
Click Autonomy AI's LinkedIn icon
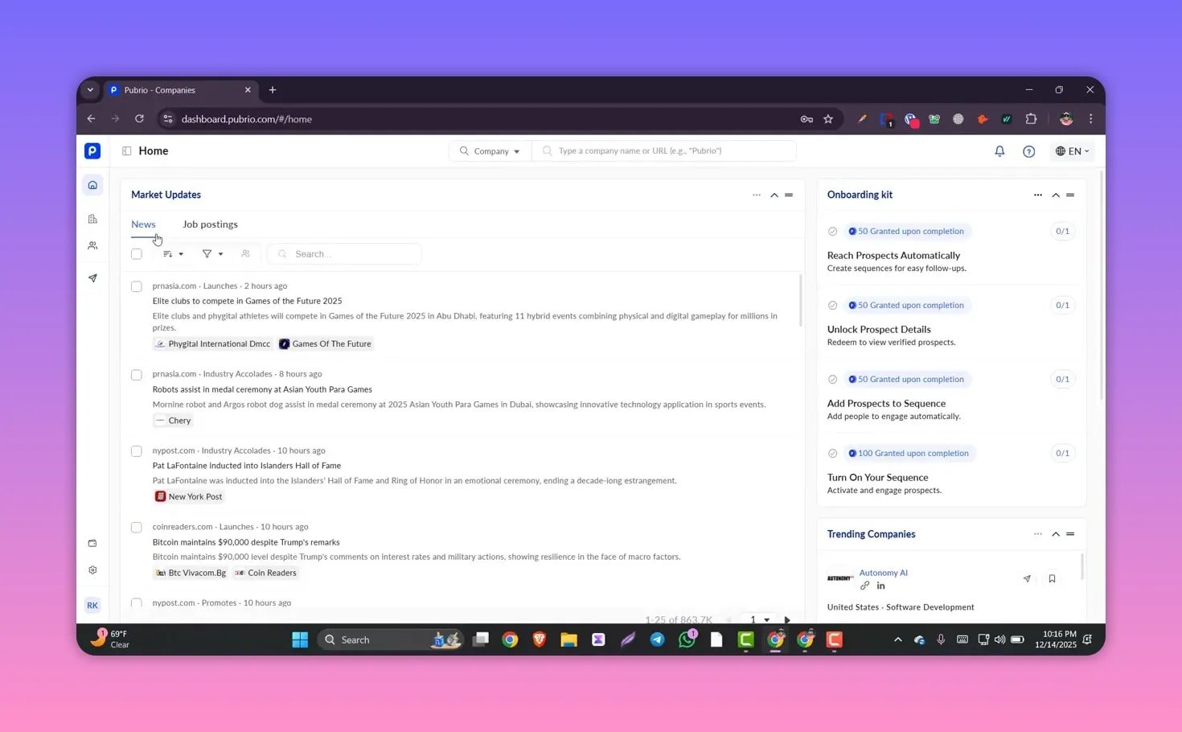tap(880, 586)
